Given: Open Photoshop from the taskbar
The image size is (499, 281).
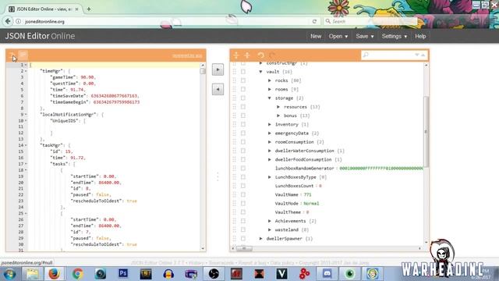Looking at the screenshot, I should pyautogui.click(x=123, y=273).
